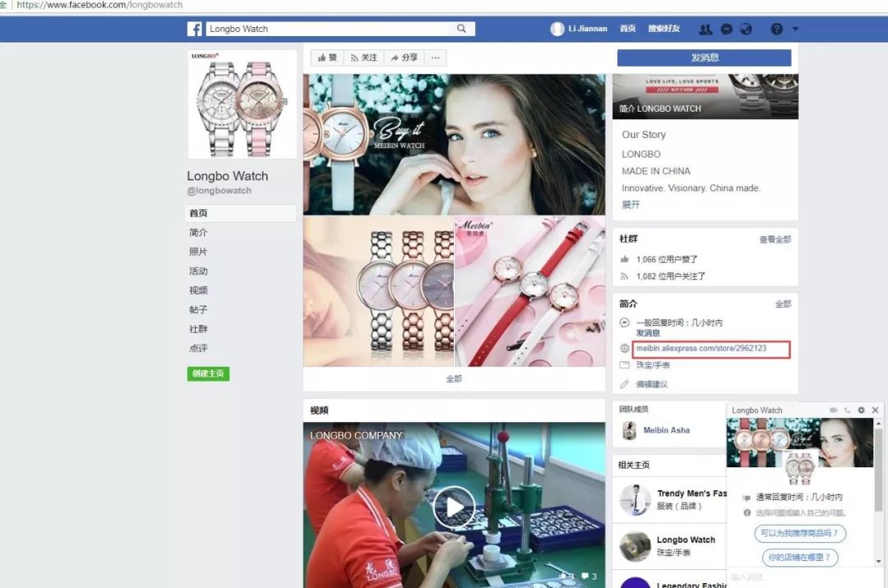
Task: Open the three metal bracelet watches photo
Action: point(378,292)
